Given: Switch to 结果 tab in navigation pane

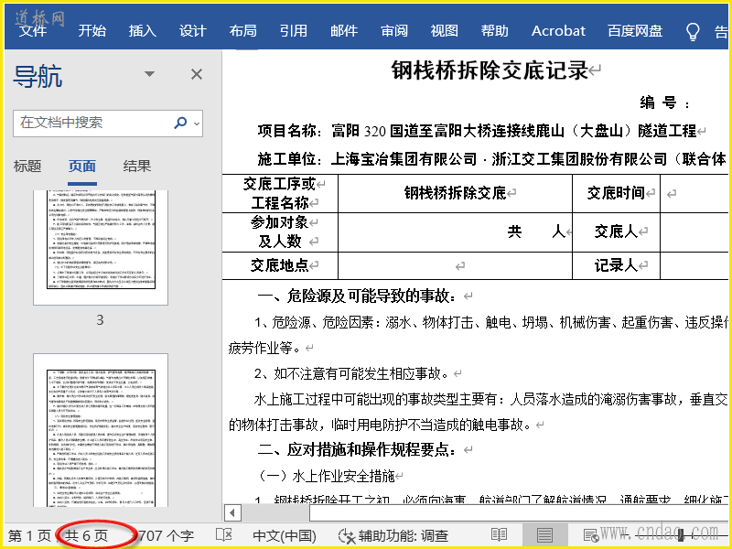Looking at the screenshot, I should click(x=137, y=167).
